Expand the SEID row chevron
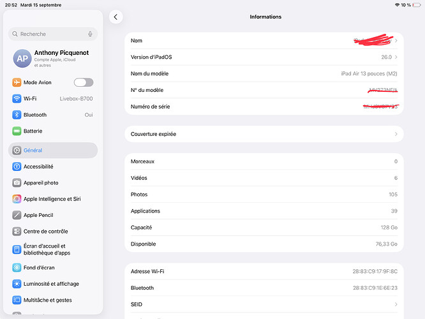 tap(396, 304)
